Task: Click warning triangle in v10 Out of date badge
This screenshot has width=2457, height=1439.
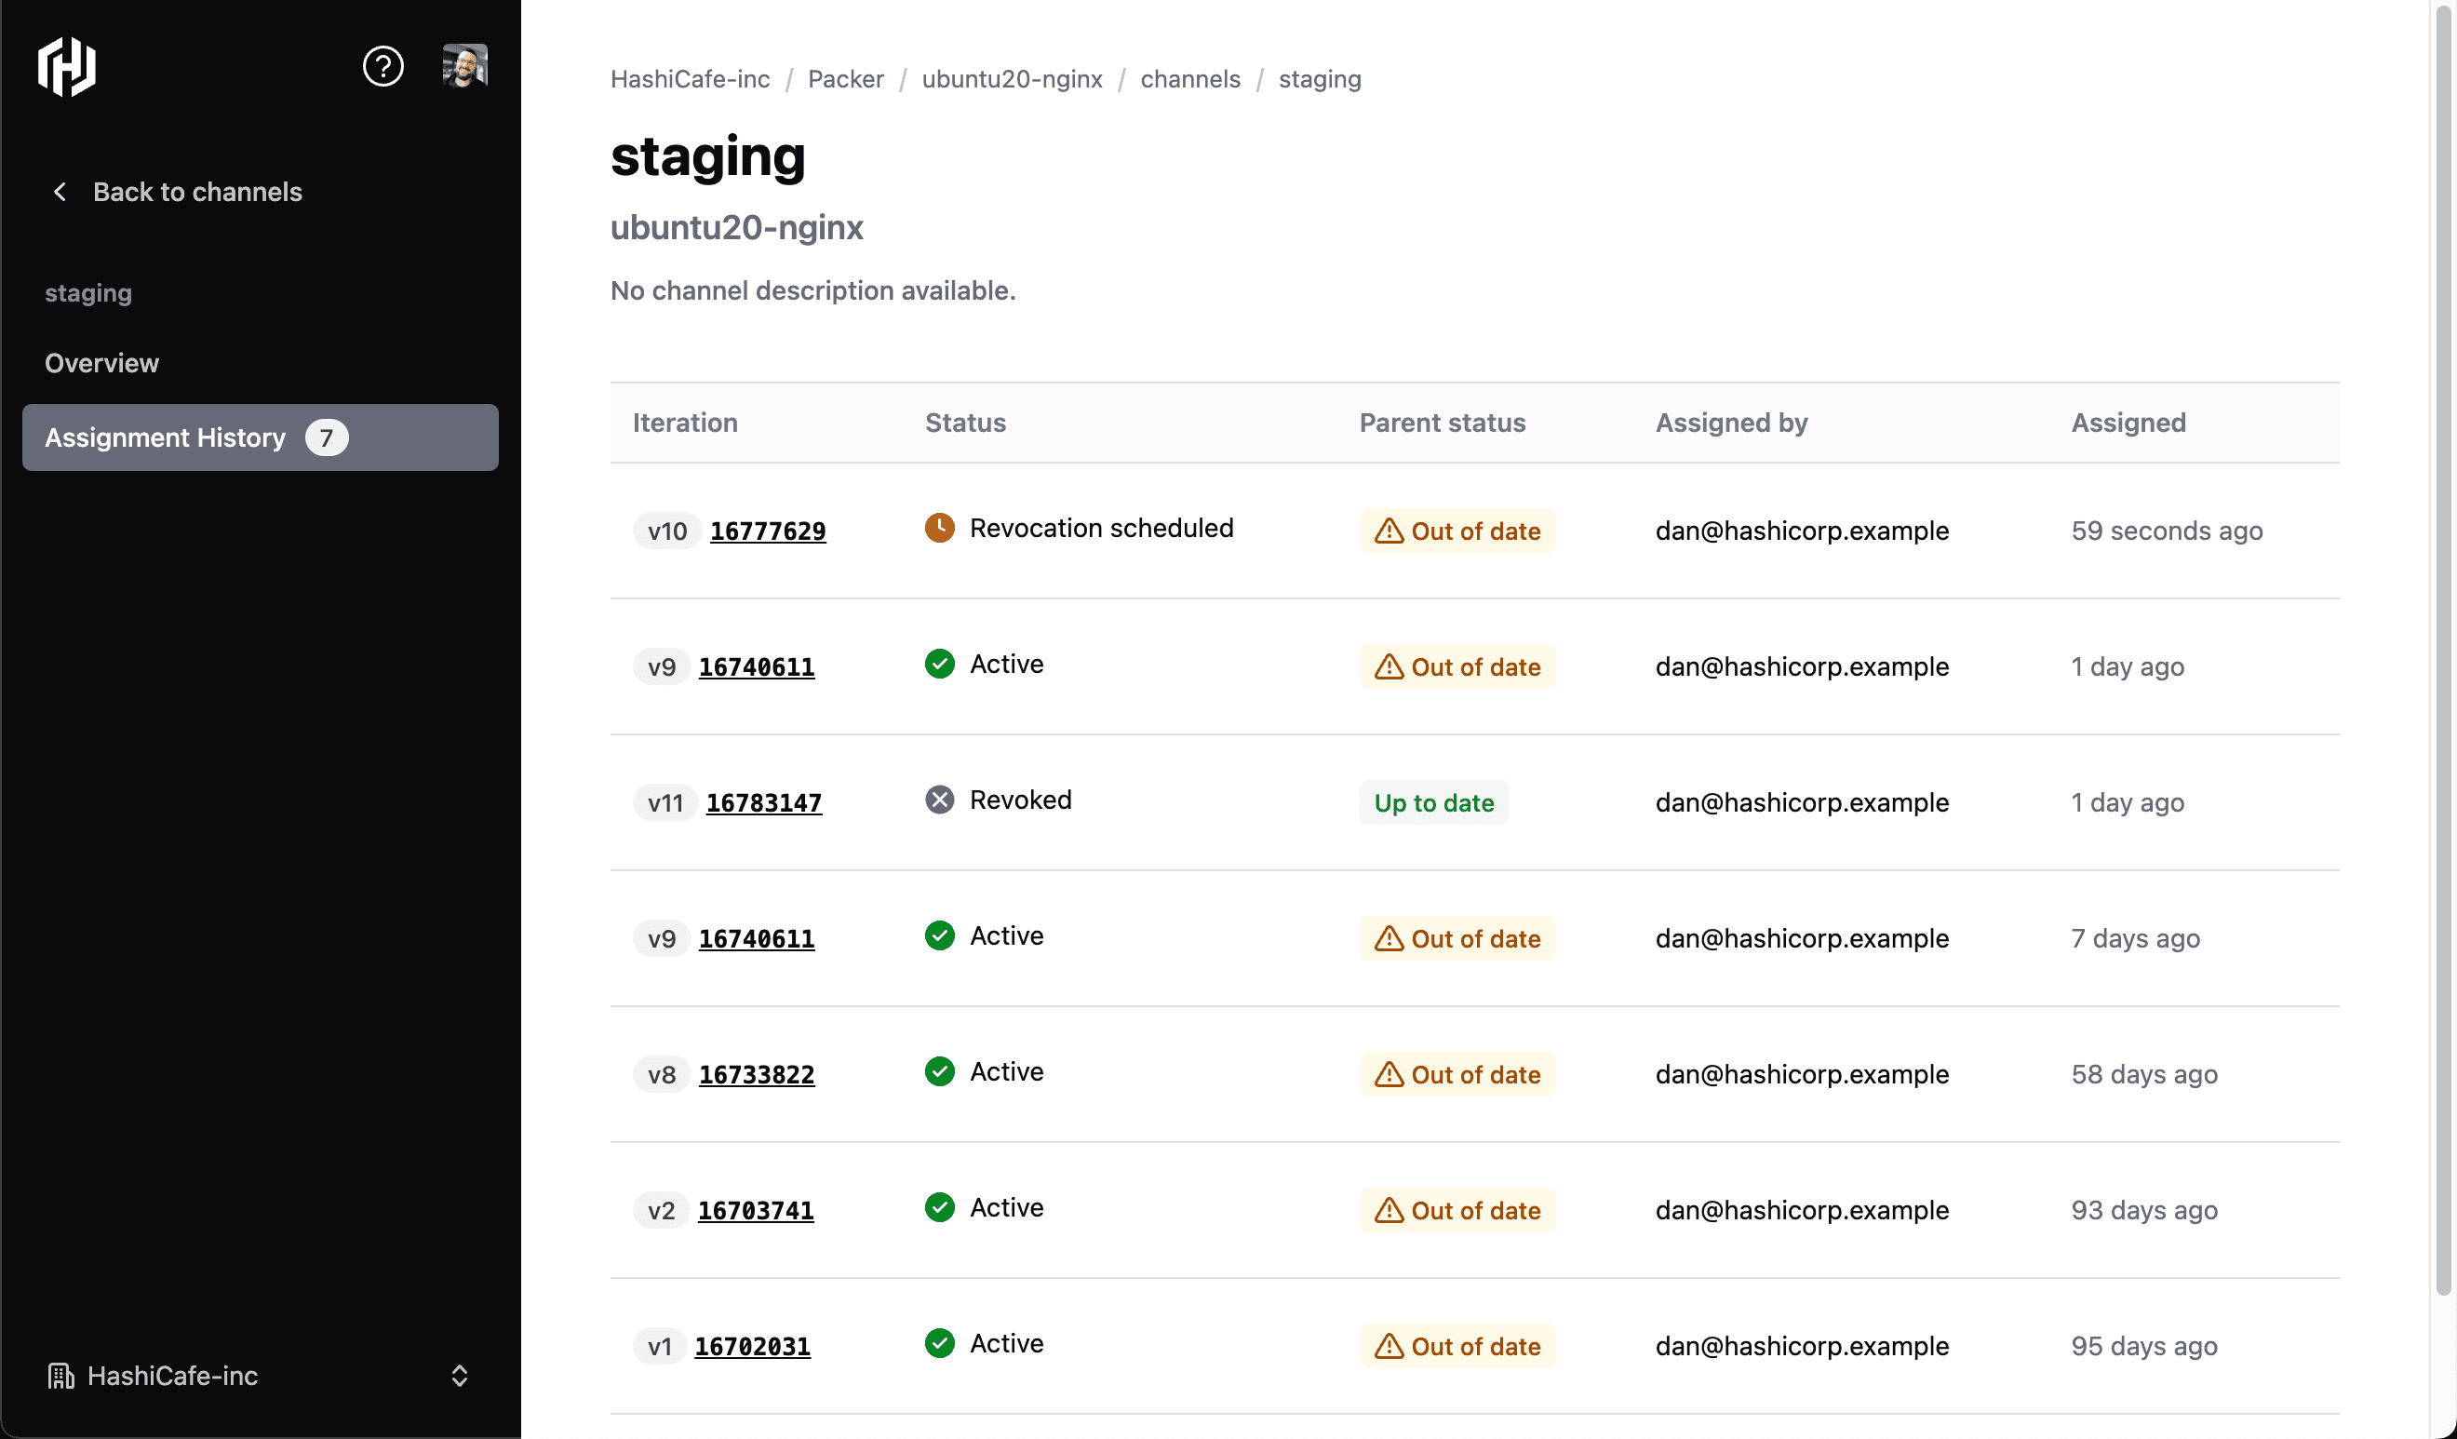Action: click(x=1389, y=531)
